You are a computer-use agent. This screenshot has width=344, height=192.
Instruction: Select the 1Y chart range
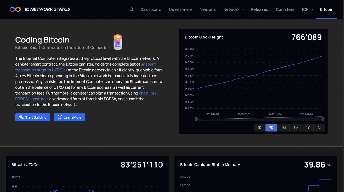[308, 128]
